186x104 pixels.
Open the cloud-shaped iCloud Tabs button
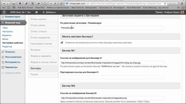(x=45, y=3)
